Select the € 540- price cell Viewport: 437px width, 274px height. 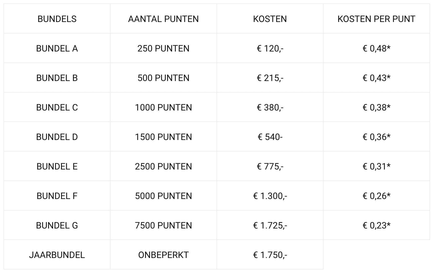(270, 137)
